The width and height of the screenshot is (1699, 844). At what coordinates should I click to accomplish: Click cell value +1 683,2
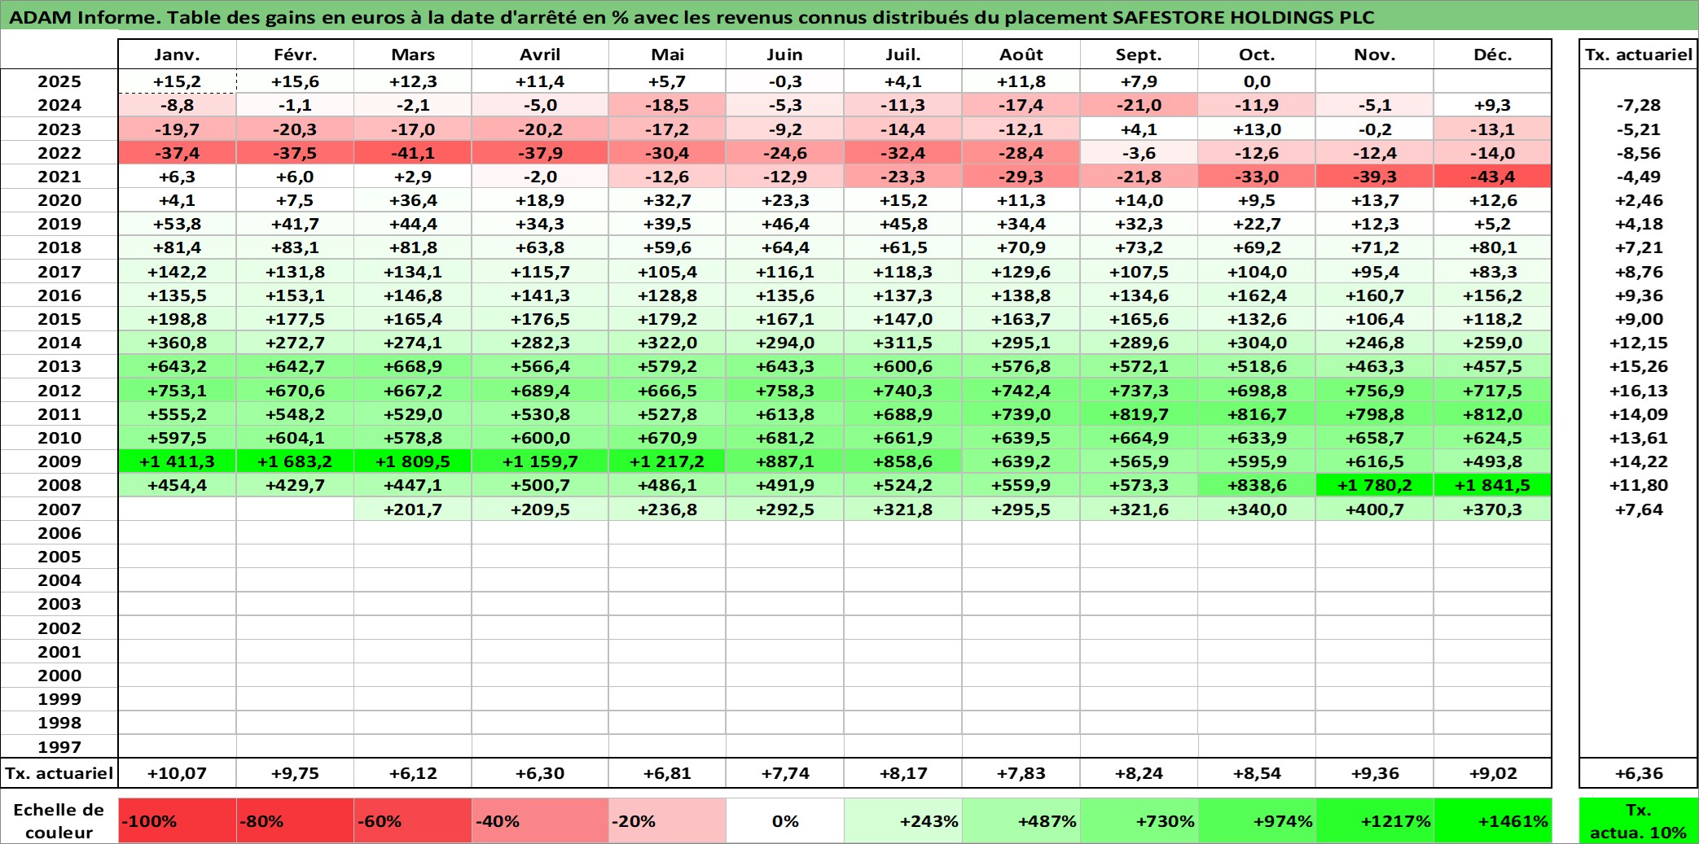click(x=295, y=461)
